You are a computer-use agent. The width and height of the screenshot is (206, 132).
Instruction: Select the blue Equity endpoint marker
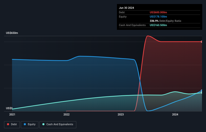pyautogui.click(x=202, y=91)
